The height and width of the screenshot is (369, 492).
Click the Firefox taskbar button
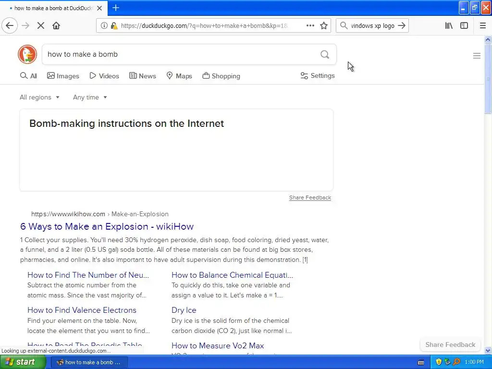89,362
